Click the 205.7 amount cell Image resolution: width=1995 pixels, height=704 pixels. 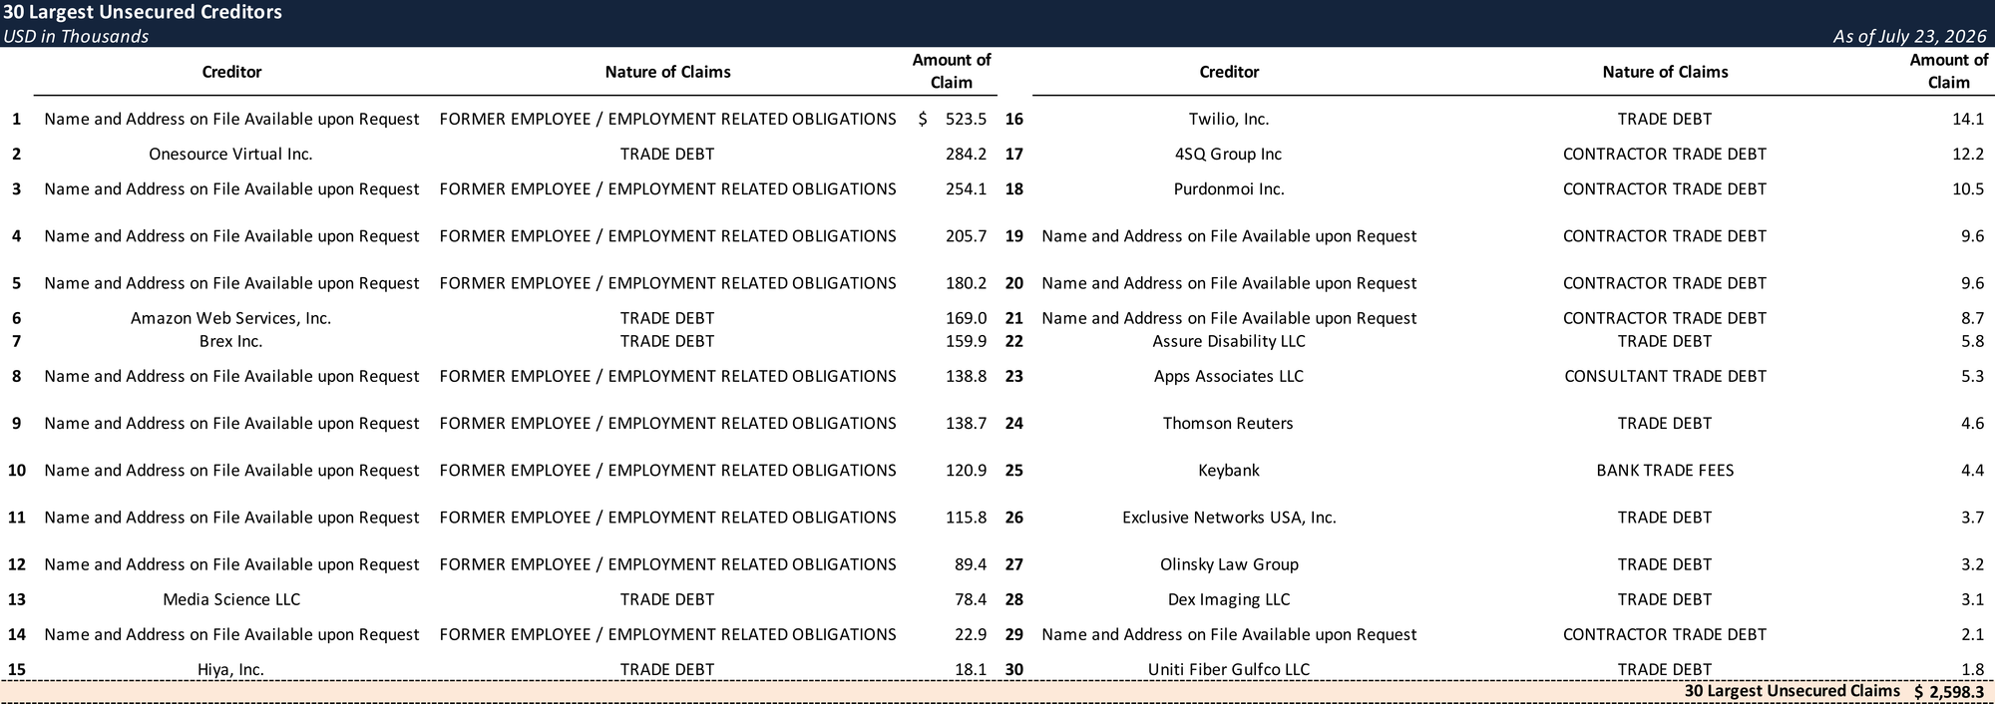pos(966,235)
